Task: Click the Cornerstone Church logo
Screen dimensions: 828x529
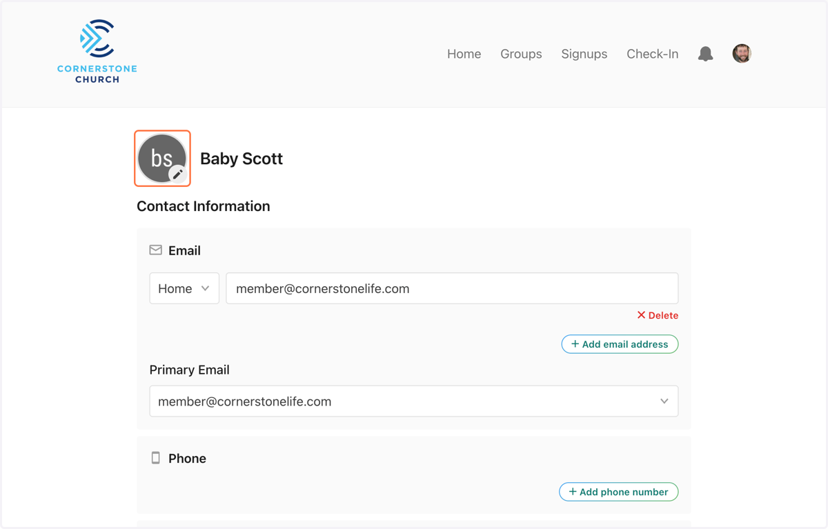Action: click(x=97, y=52)
